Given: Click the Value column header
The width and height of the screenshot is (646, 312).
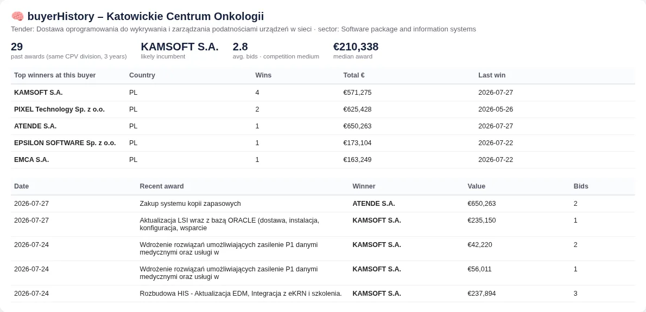Looking at the screenshot, I should pyautogui.click(x=476, y=186).
